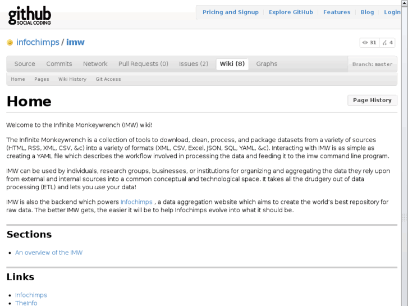Open the Features page
This screenshot has width=408, height=306.
[x=337, y=12]
